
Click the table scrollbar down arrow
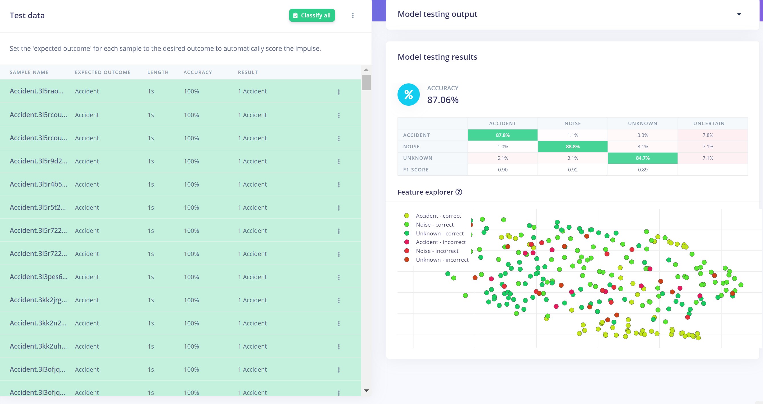tap(366, 391)
